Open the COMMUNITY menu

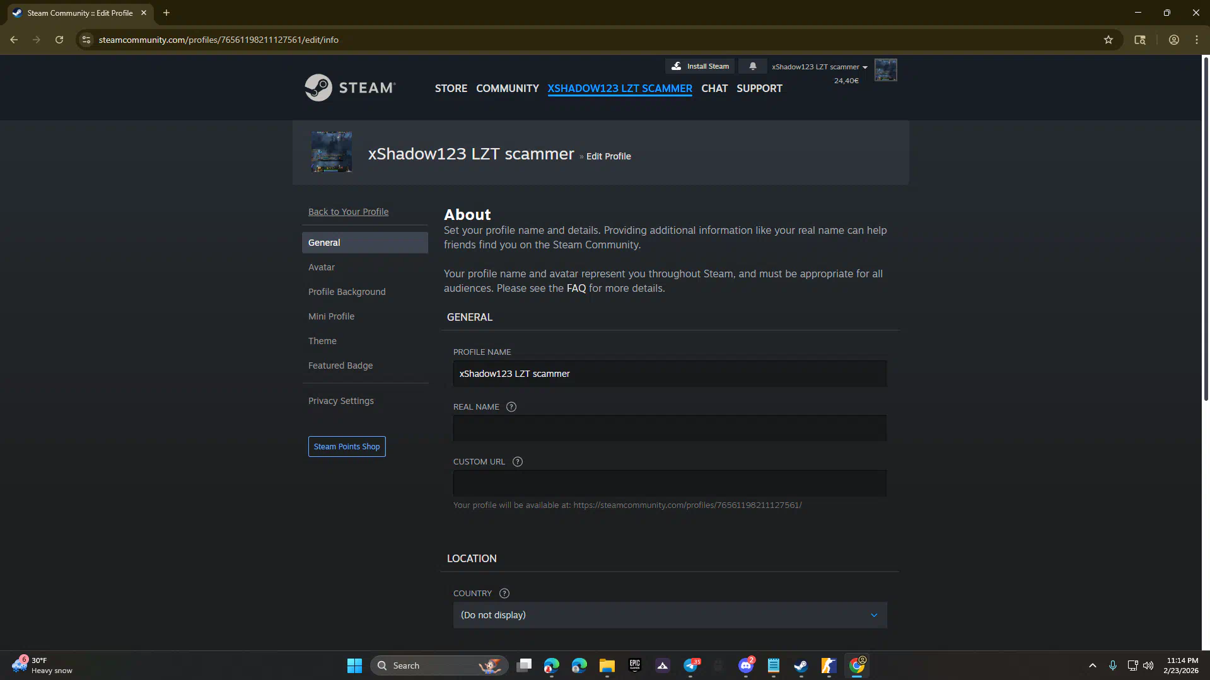click(x=507, y=88)
